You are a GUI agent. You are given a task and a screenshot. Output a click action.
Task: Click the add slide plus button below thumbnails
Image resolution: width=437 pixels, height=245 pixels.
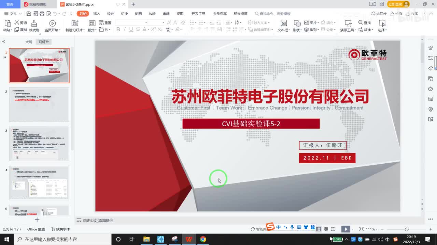pos(37,220)
